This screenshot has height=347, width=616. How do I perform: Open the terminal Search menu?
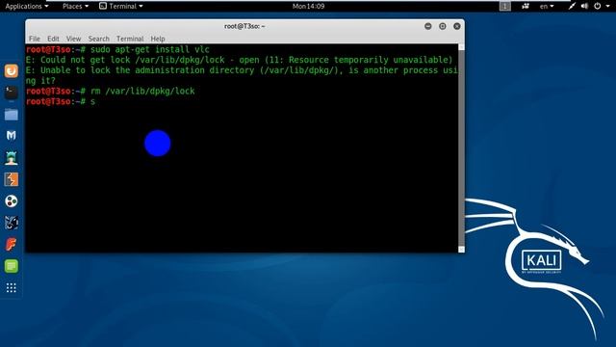(98, 39)
